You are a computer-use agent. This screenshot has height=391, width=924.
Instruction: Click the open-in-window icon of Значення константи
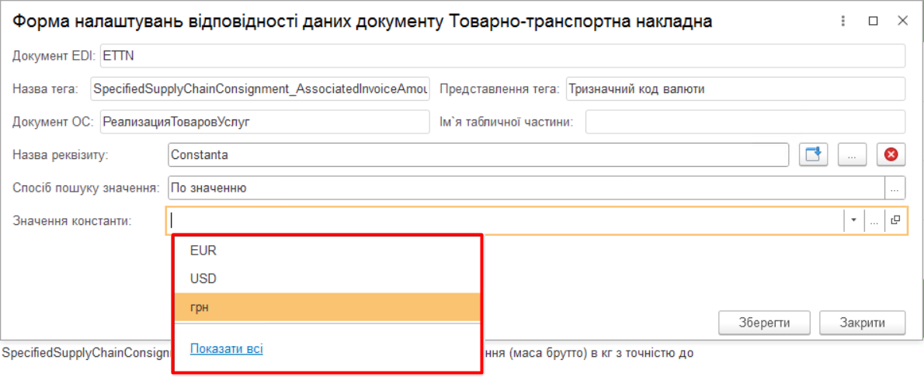click(895, 221)
